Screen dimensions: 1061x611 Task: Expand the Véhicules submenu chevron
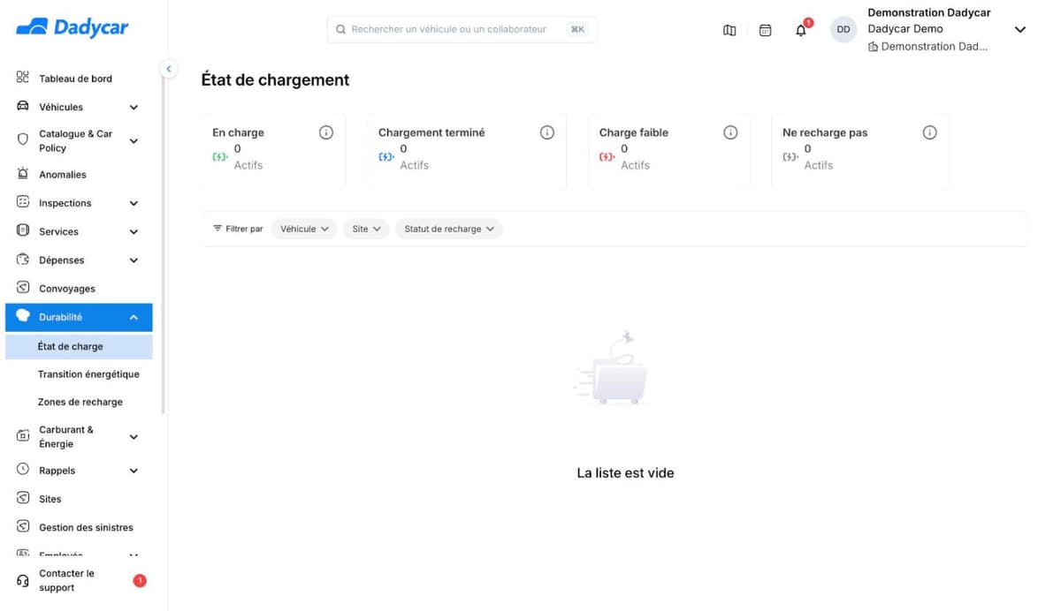click(x=134, y=108)
